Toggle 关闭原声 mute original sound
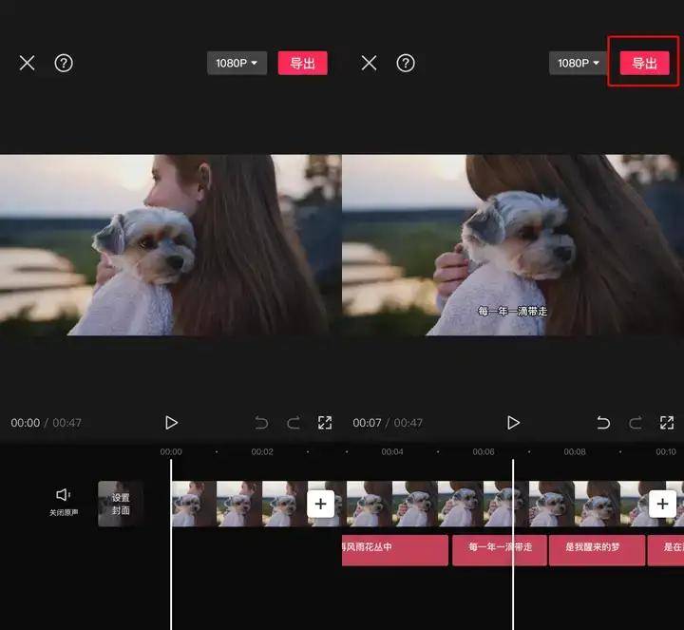 [64, 501]
